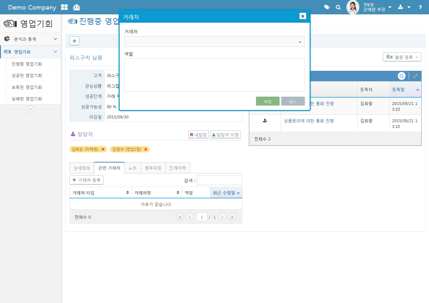
Task: Click the help question mark icon
Action: pos(420,7)
